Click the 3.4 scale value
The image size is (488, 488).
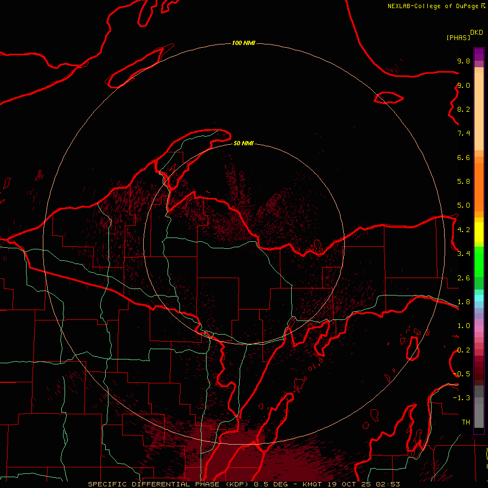coord(464,254)
